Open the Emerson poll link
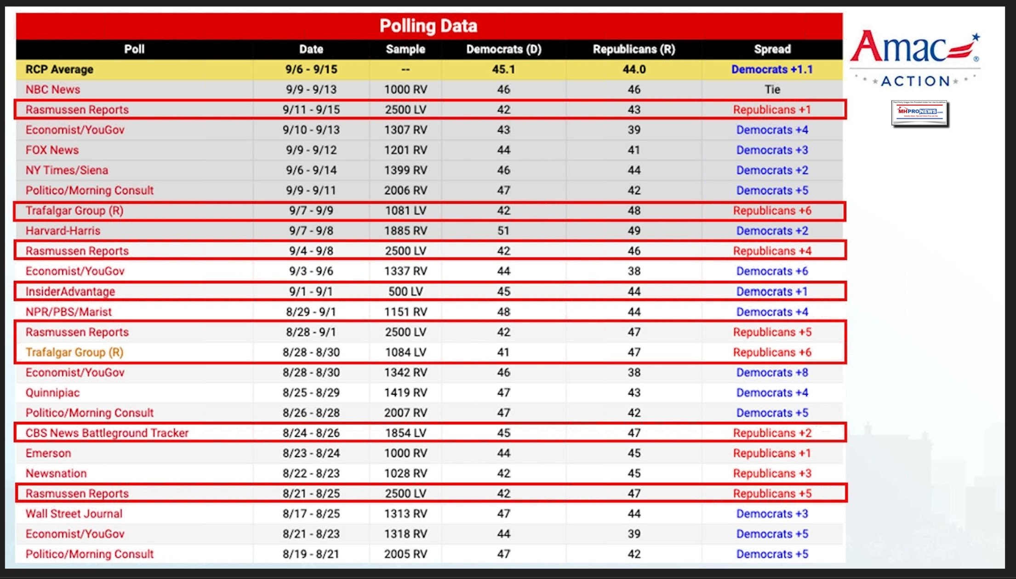 (x=48, y=453)
